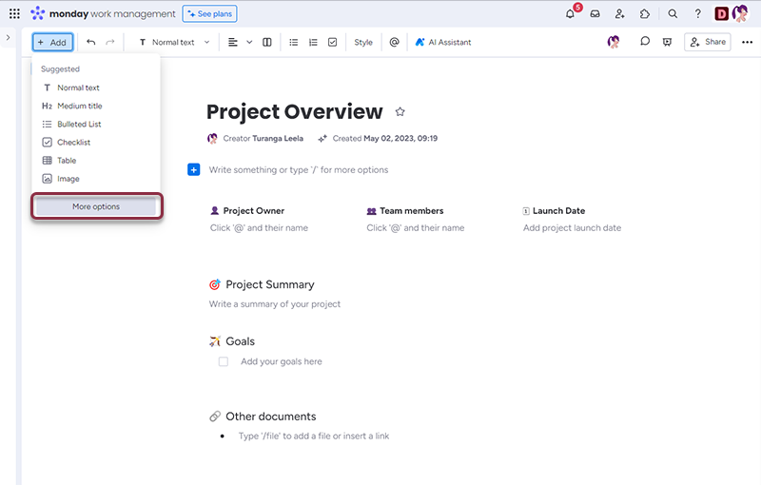The width and height of the screenshot is (761, 485).
Task: Expand the collapsed left sidebar
Action: coord(8,37)
